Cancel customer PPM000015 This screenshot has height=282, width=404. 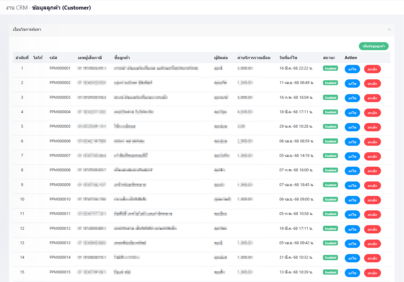pyautogui.click(x=372, y=273)
